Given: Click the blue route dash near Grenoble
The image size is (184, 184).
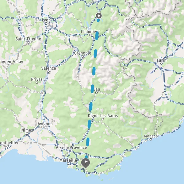Looking at the screenshot, I should click(95, 53).
